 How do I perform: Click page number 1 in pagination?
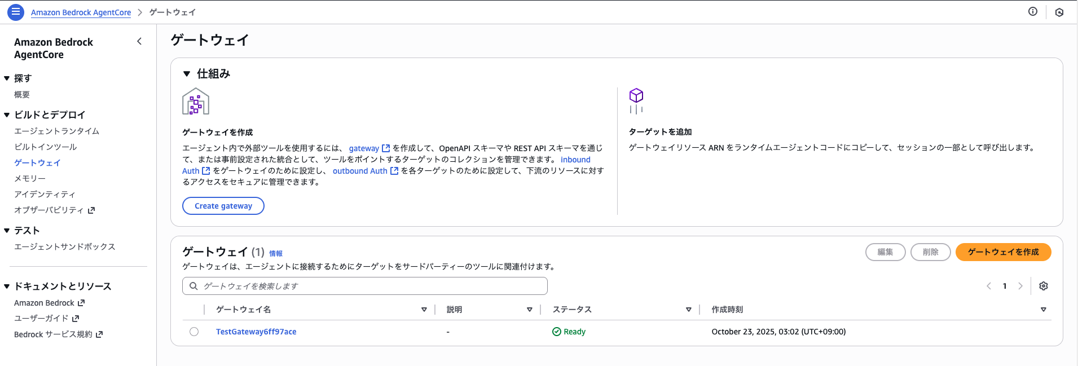(x=1005, y=286)
